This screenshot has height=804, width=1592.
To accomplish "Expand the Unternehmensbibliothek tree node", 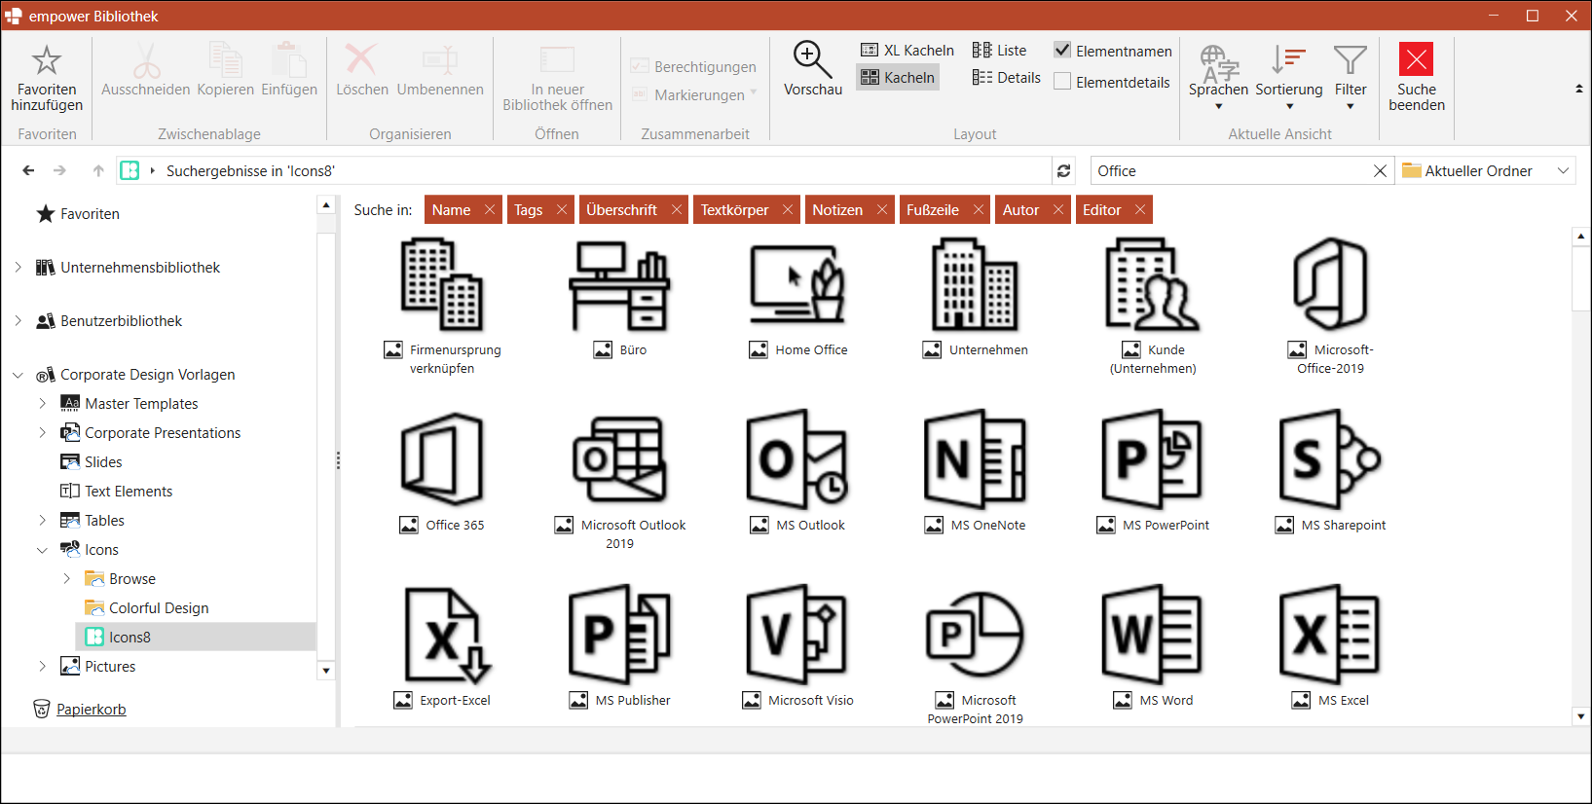I will 18,267.
